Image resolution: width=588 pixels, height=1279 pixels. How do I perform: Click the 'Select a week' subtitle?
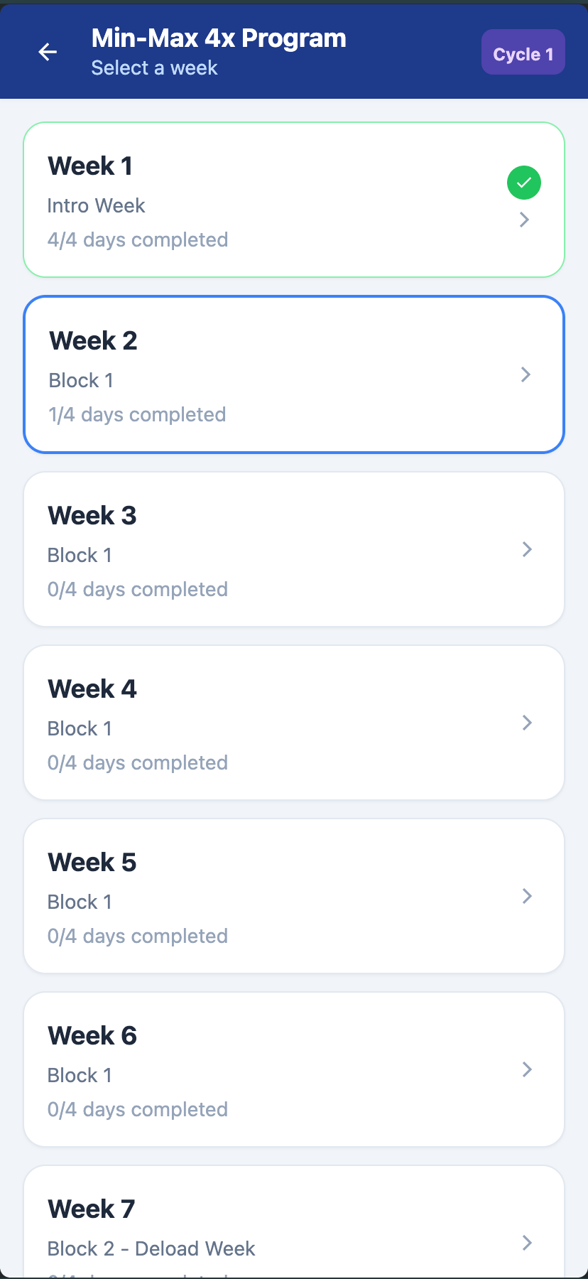pos(154,68)
